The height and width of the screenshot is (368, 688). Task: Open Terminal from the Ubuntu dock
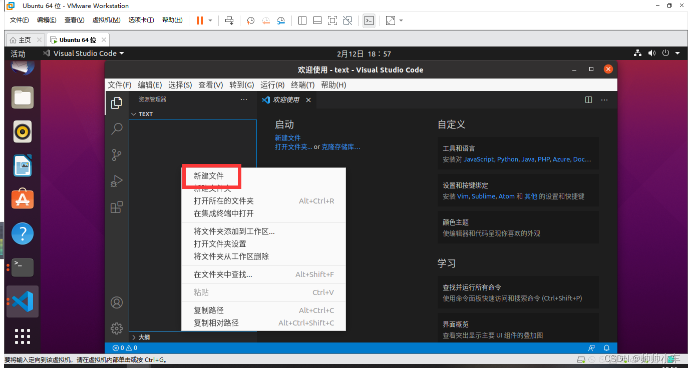point(23,267)
